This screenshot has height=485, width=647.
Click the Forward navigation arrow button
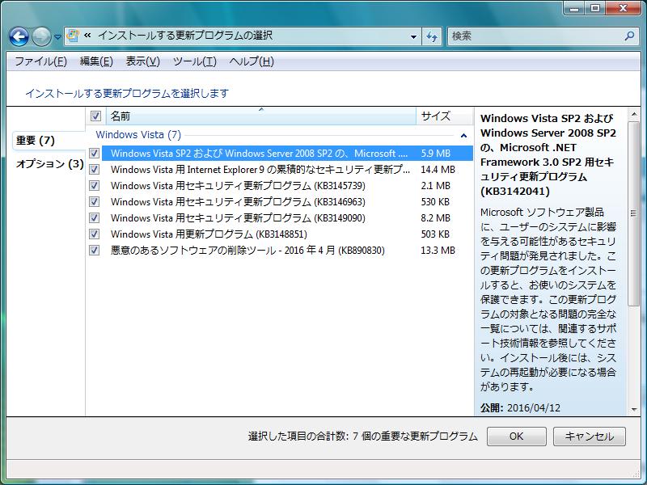pos(41,36)
